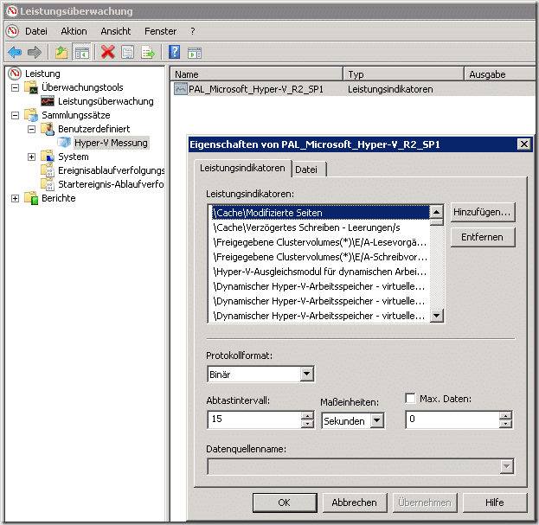Click the Entfernen button
Viewport: 539px width, 525px height.
[x=482, y=237]
